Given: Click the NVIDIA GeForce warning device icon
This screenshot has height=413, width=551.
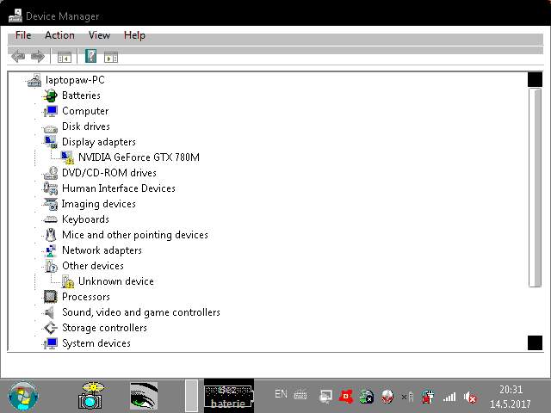Looking at the screenshot, I should pos(67,157).
